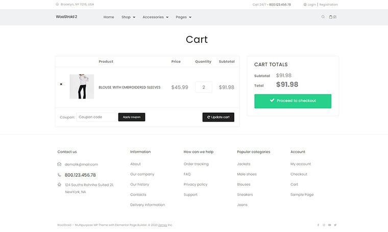Click the Apply coupon button

(132, 117)
